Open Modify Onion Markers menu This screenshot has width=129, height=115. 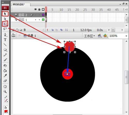pos(66,30)
